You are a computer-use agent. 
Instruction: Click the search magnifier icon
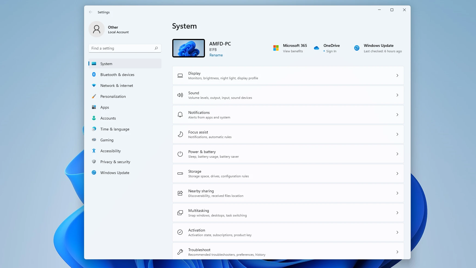click(156, 48)
